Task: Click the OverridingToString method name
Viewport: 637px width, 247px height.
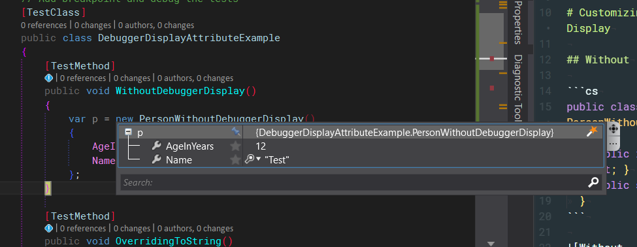Action: point(169,241)
